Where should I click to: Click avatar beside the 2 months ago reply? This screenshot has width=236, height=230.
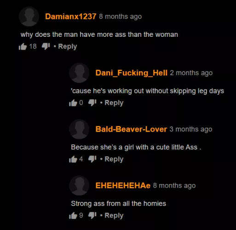tap(79, 73)
